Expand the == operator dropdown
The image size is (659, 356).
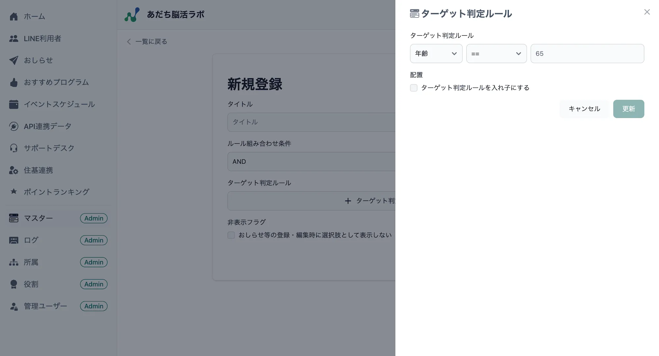pyautogui.click(x=496, y=53)
